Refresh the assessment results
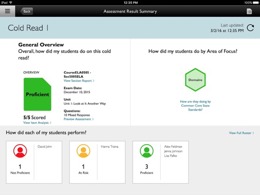The width and height of the screenshot is (260, 195). (250, 28)
